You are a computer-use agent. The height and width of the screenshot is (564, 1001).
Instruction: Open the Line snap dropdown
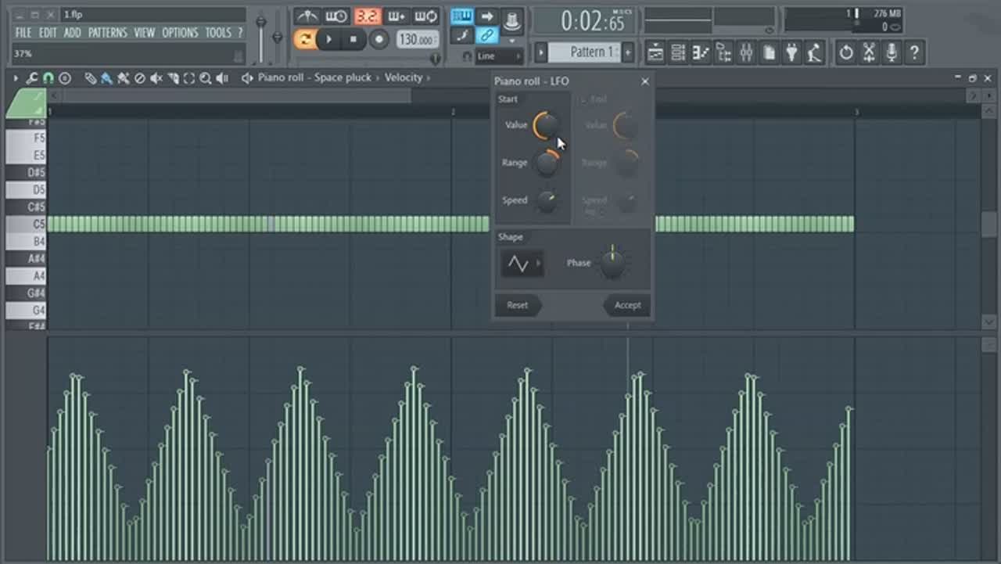point(498,56)
